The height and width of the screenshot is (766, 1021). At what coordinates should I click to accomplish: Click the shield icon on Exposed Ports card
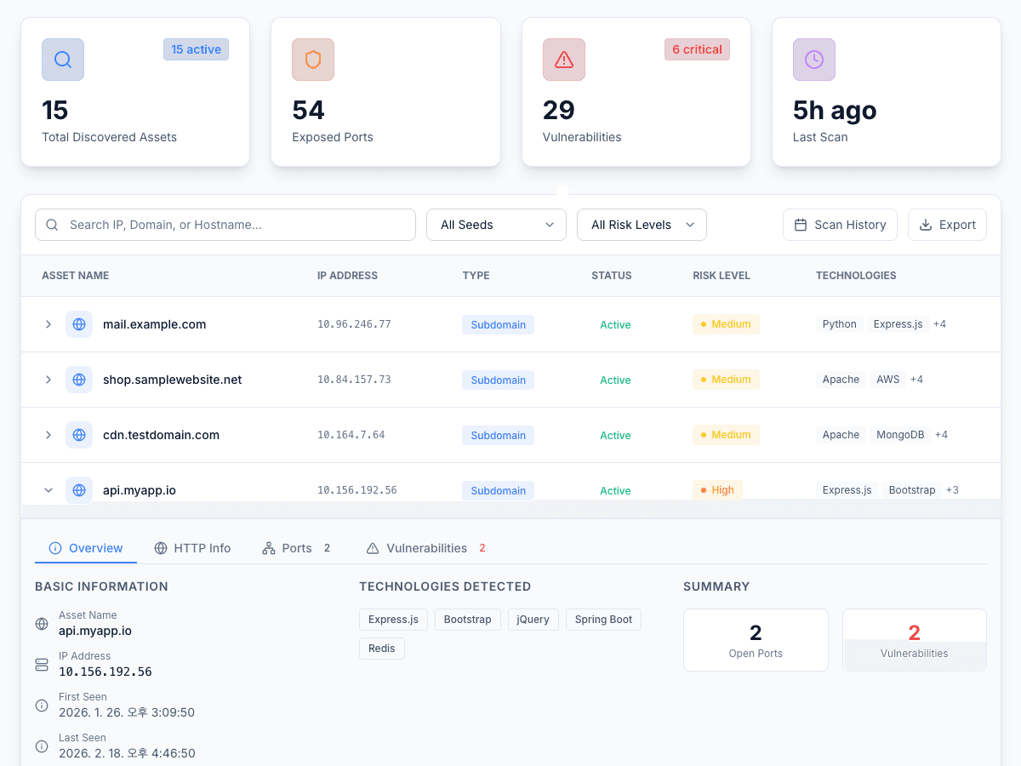[x=313, y=60]
